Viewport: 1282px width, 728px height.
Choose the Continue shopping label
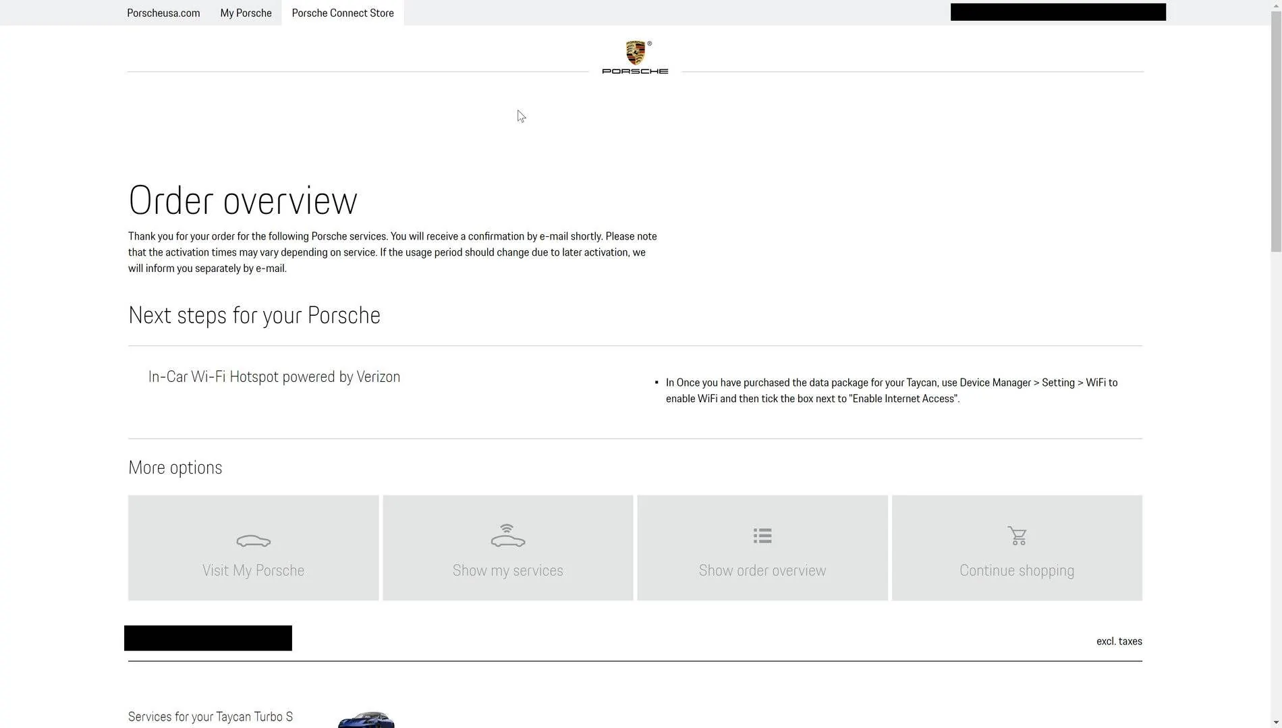point(1017,570)
